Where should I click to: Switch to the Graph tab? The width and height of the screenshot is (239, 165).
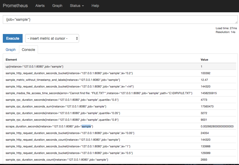coord(11,50)
